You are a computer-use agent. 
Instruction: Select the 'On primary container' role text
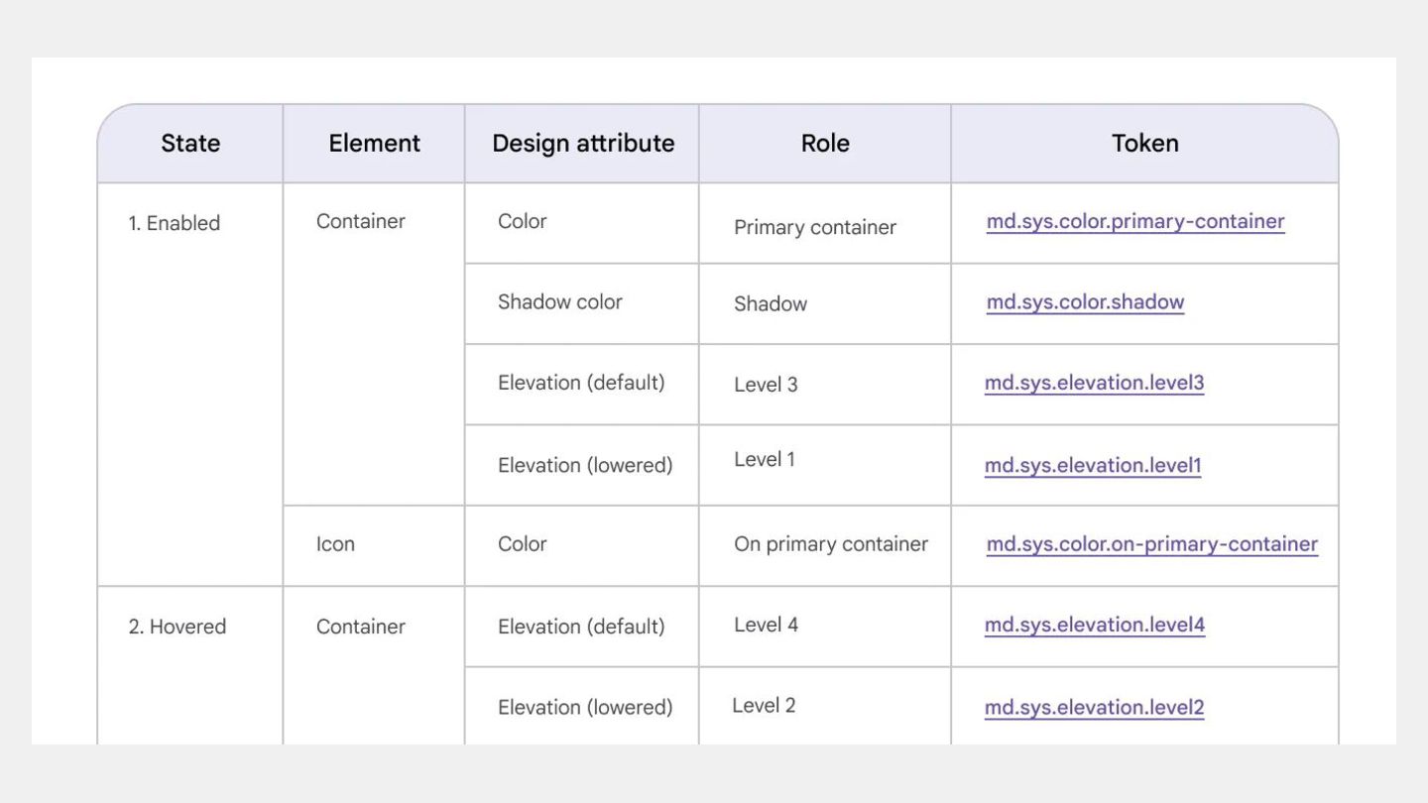pos(830,544)
